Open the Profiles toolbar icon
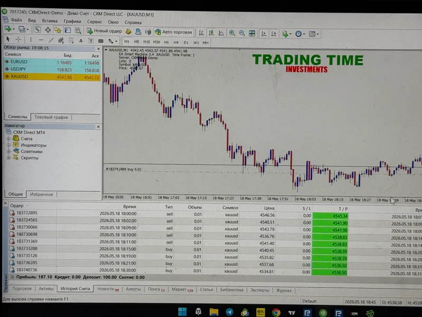 point(23,29)
